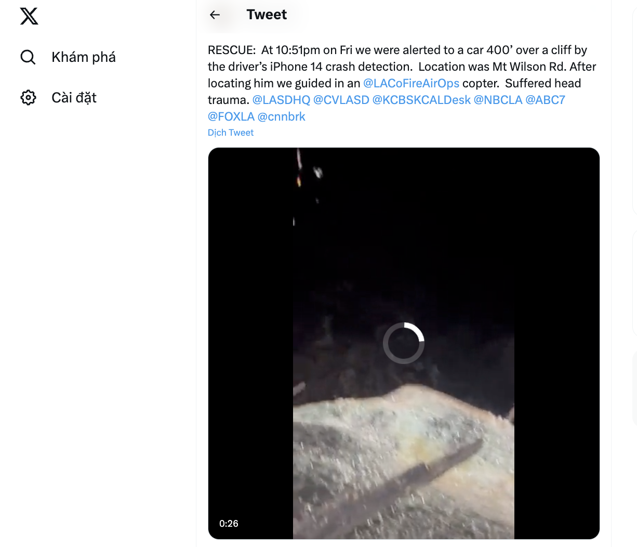Open the @LASDHQ mention link
Image resolution: width=637 pixels, height=547 pixels.
click(x=281, y=100)
